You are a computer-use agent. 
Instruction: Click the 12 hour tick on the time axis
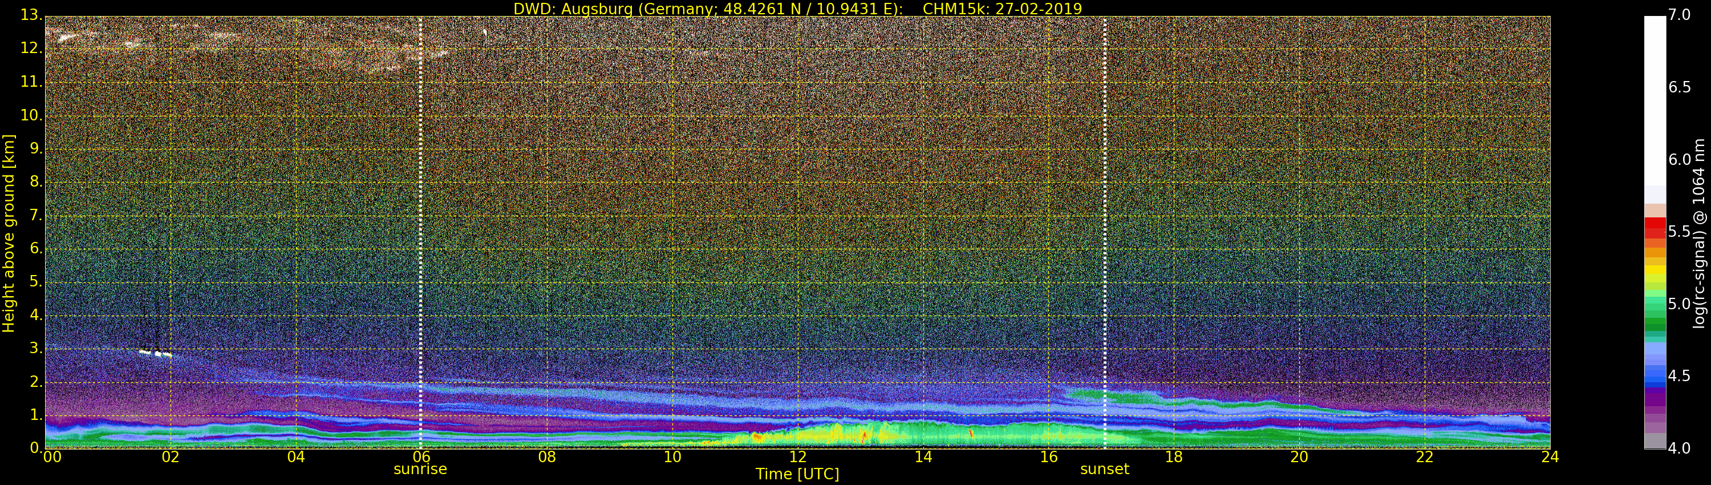click(x=798, y=457)
